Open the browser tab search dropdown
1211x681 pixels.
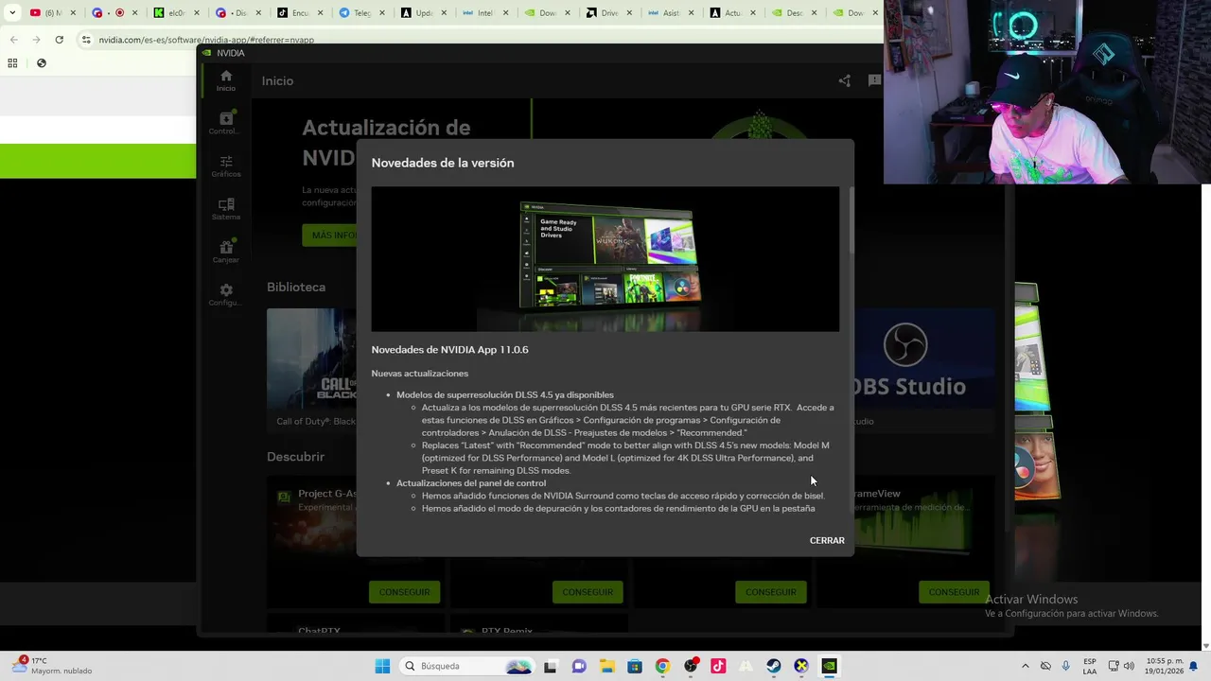click(12, 13)
